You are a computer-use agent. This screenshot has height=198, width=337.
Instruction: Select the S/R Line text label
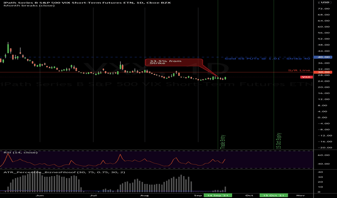pyautogui.click(x=299, y=70)
